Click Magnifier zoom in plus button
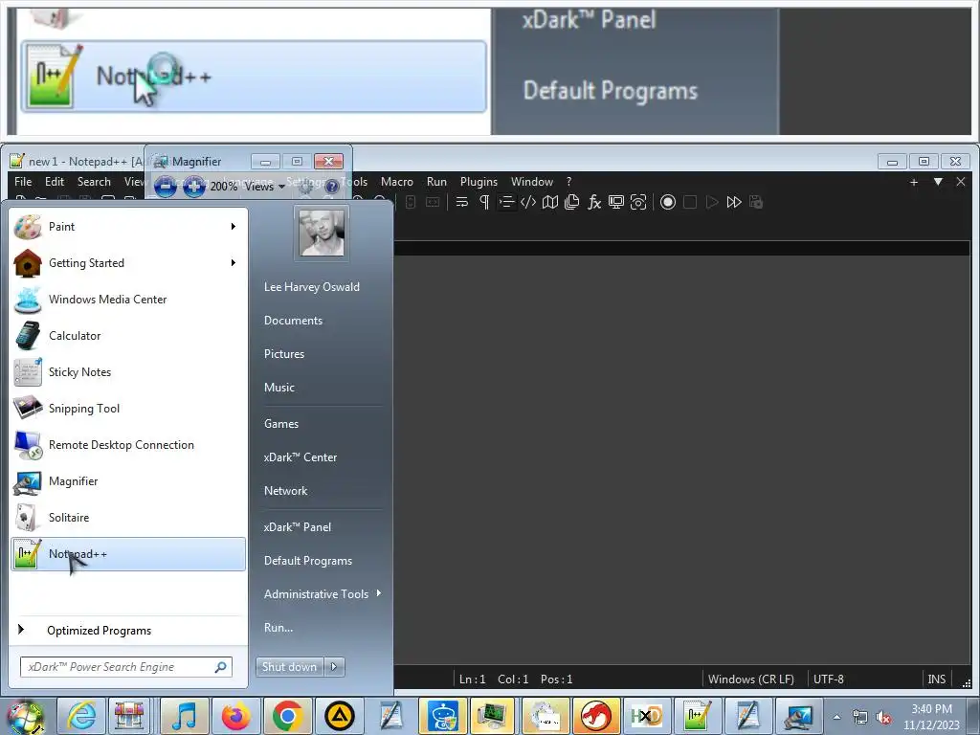Viewport: 980px width, 735px height. 194,187
